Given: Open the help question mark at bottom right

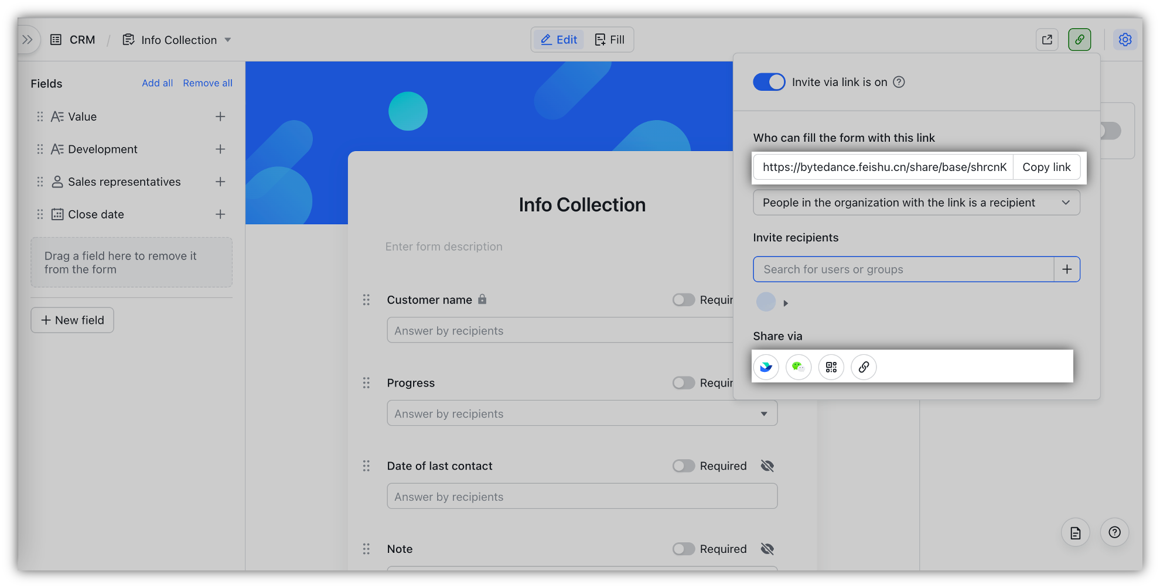Looking at the screenshot, I should (x=1114, y=532).
